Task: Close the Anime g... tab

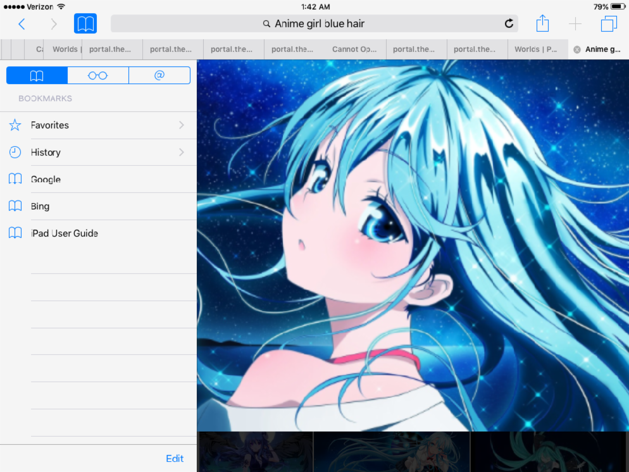Action: tap(577, 49)
